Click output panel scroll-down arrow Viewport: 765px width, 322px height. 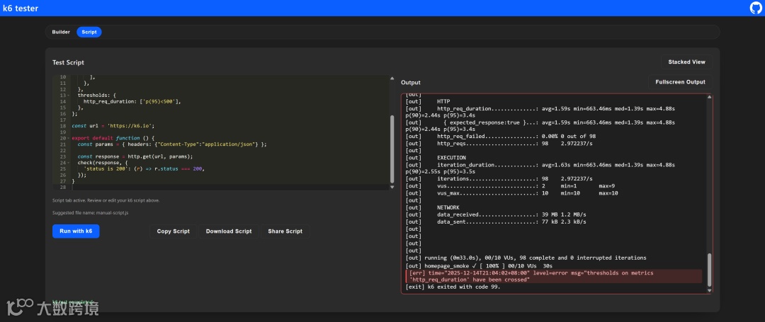709,290
